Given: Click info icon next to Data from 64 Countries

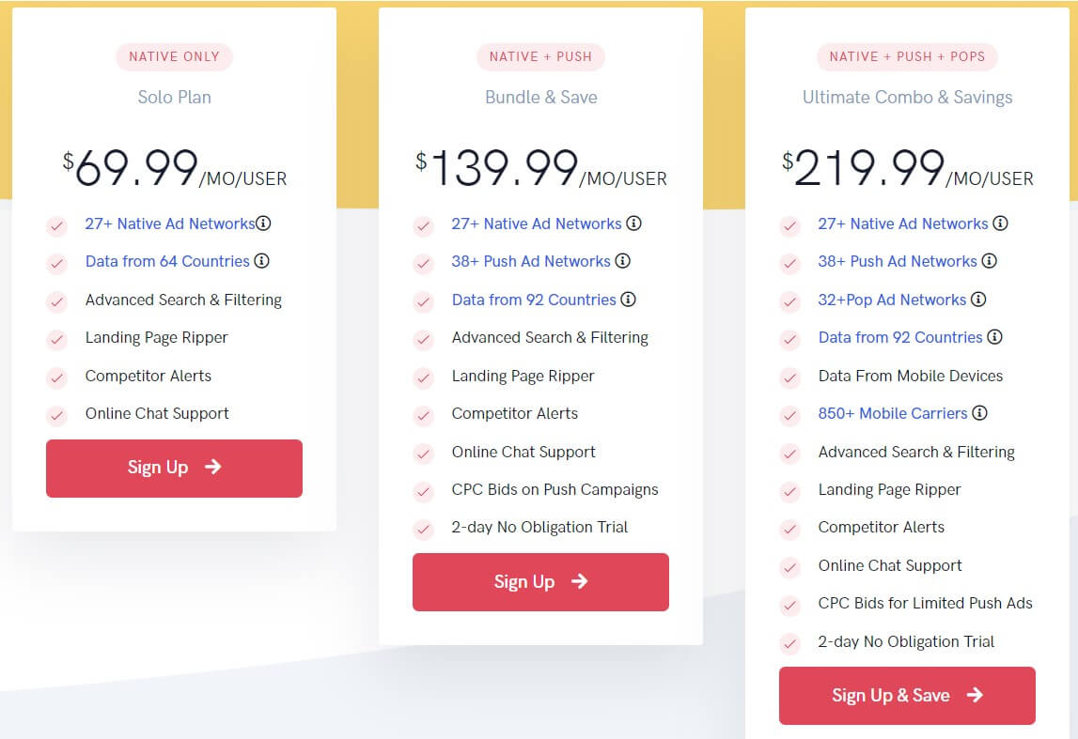Looking at the screenshot, I should point(262,261).
